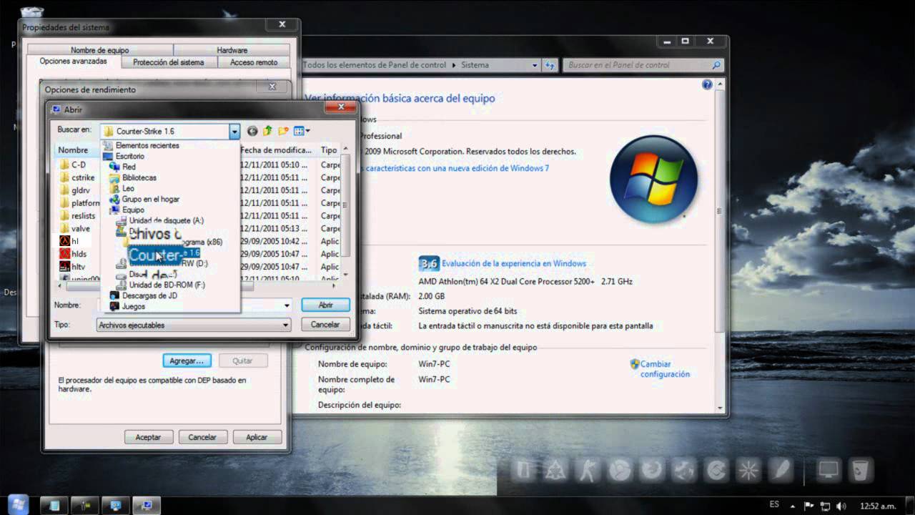Image resolution: width=915 pixels, height=515 pixels.
Task: Open the notepad document taskbar item
Action: pos(54,505)
